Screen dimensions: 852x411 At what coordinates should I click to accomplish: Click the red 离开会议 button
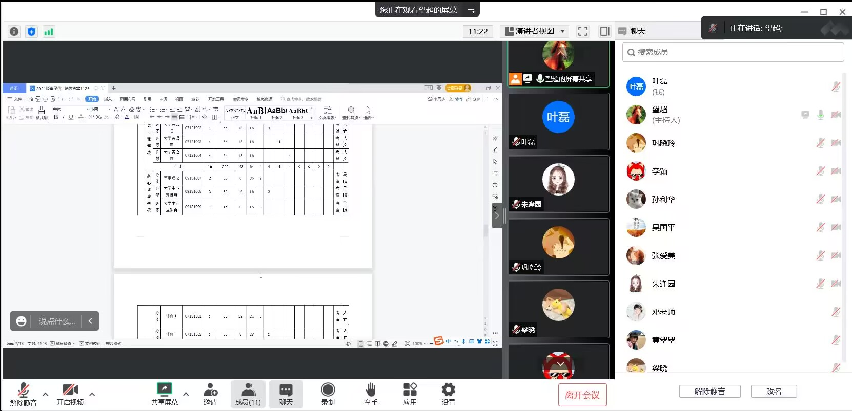(x=582, y=395)
